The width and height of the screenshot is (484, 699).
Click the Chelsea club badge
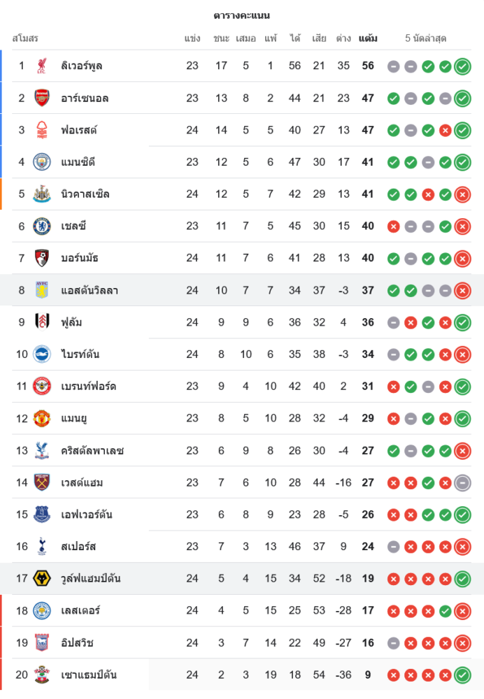coord(42,226)
